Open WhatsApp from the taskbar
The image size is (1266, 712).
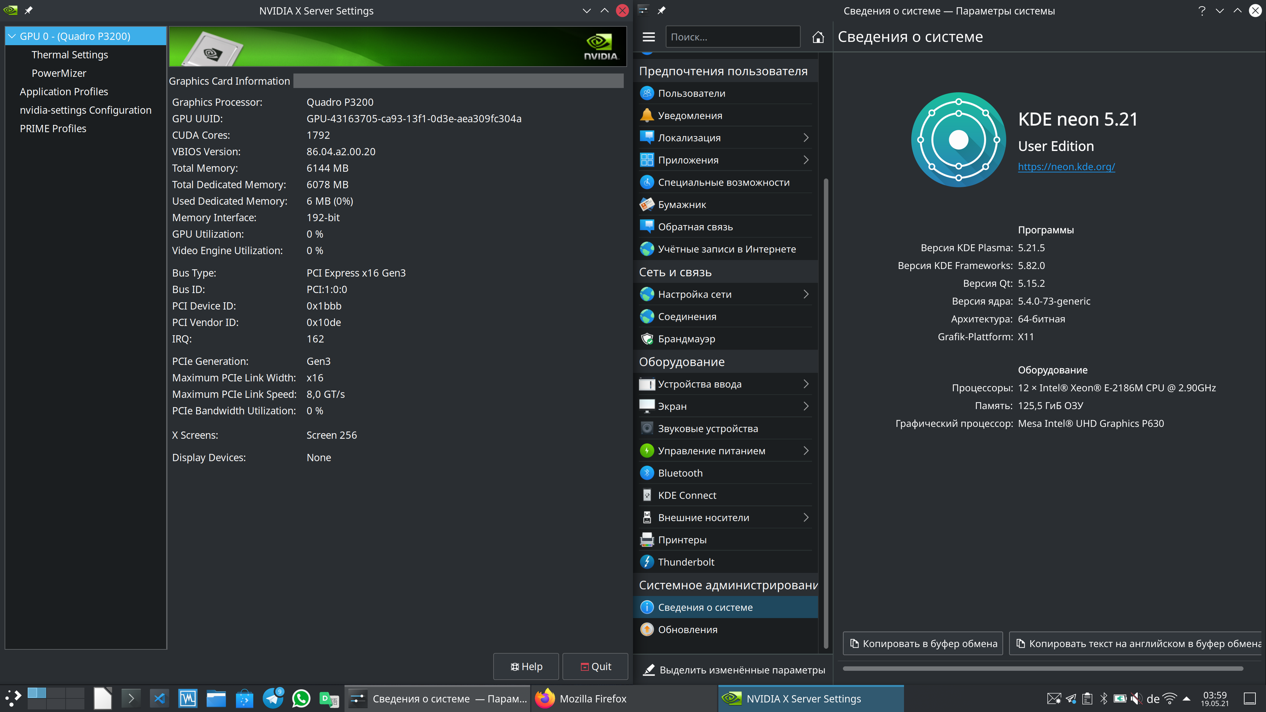301,698
